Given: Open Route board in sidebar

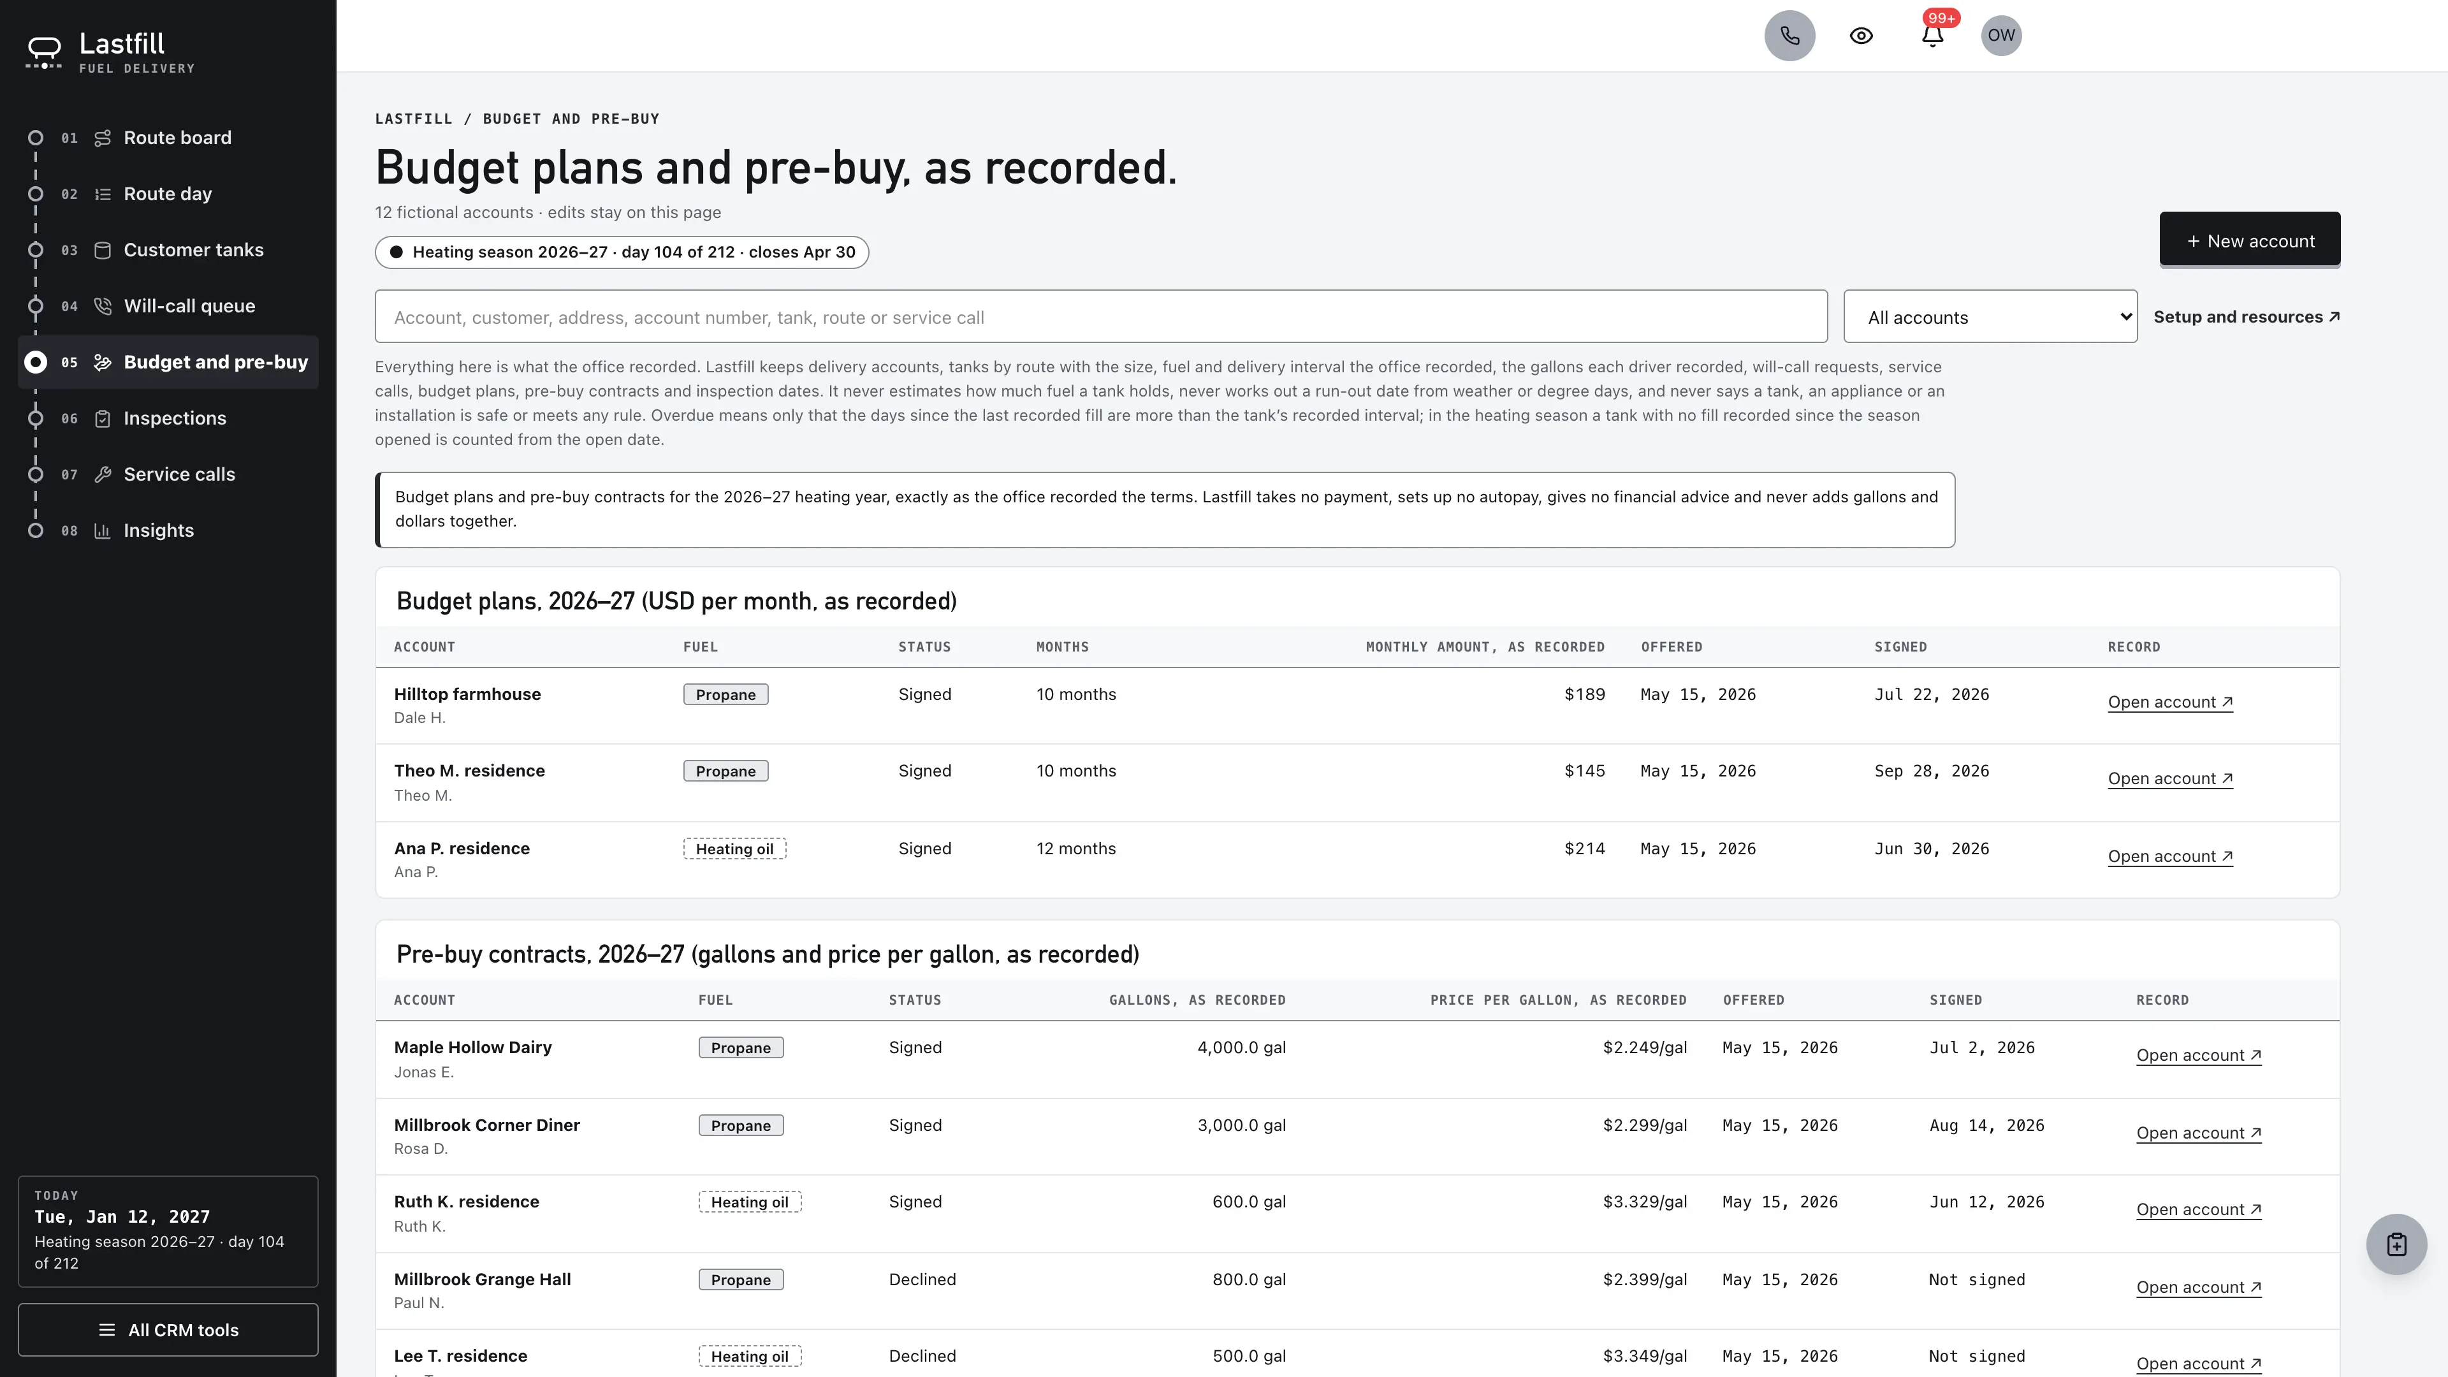Looking at the screenshot, I should pyautogui.click(x=168, y=138).
